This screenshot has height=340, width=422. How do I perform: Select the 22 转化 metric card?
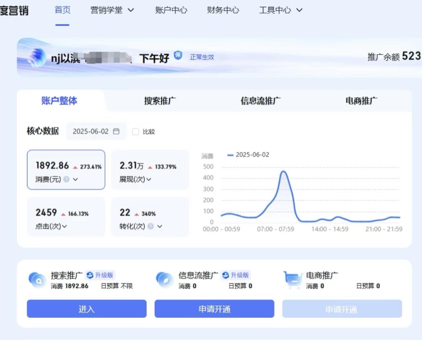coord(150,217)
